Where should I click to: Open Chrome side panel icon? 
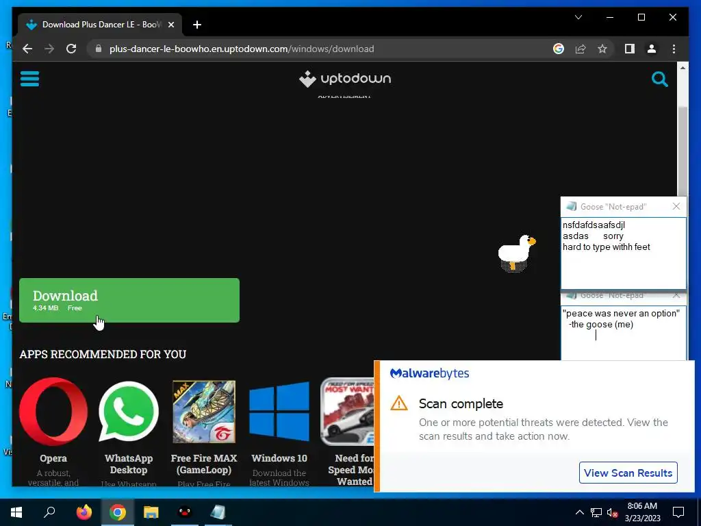pyautogui.click(x=630, y=49)
